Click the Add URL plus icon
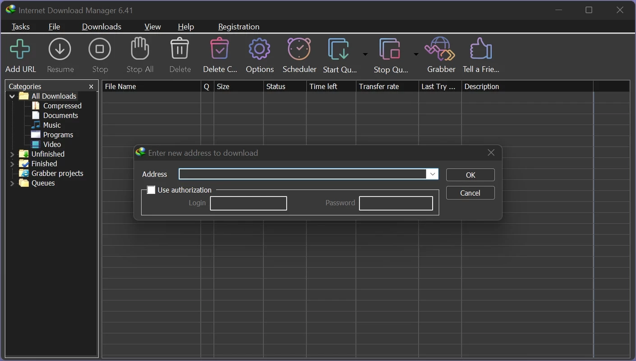This screenshot has width=636, height=361. tap(20, 50)
